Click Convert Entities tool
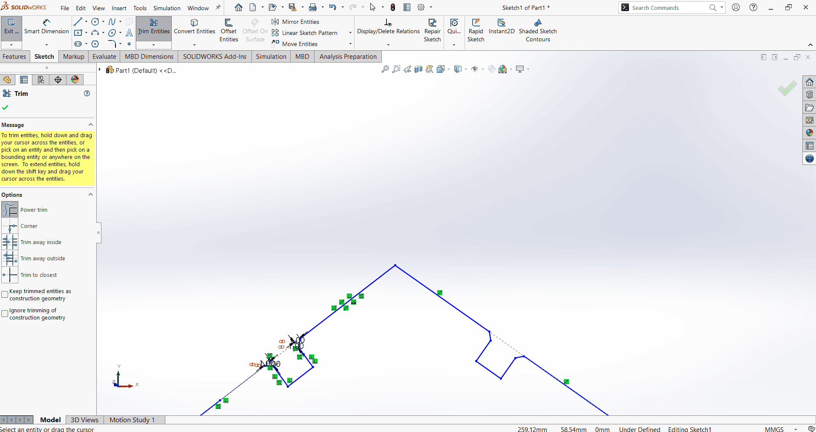The height and width of the screenshot is (432, 816). coord(194,26)
